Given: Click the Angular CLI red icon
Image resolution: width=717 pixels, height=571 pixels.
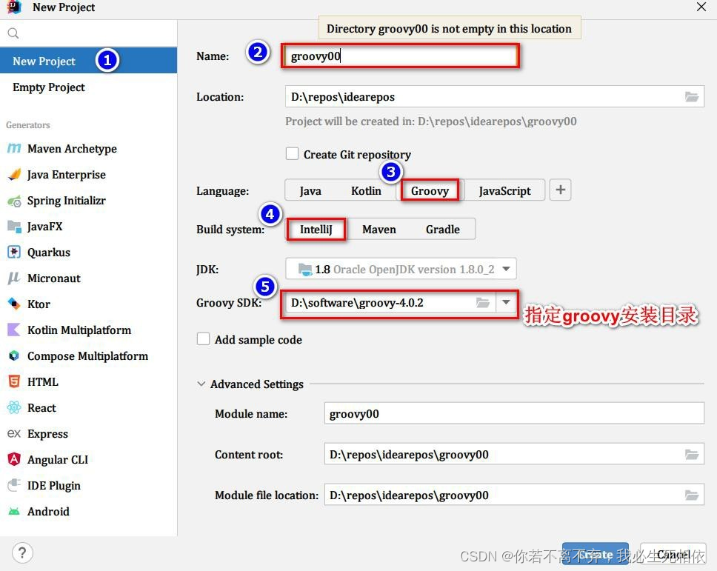Looking at the screenshot, I should click(14, 459).
